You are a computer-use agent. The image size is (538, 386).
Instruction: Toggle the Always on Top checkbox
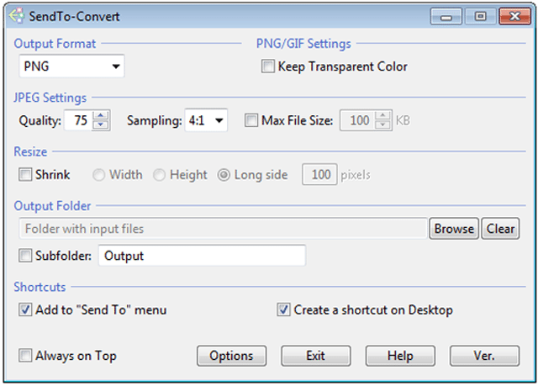25,356
